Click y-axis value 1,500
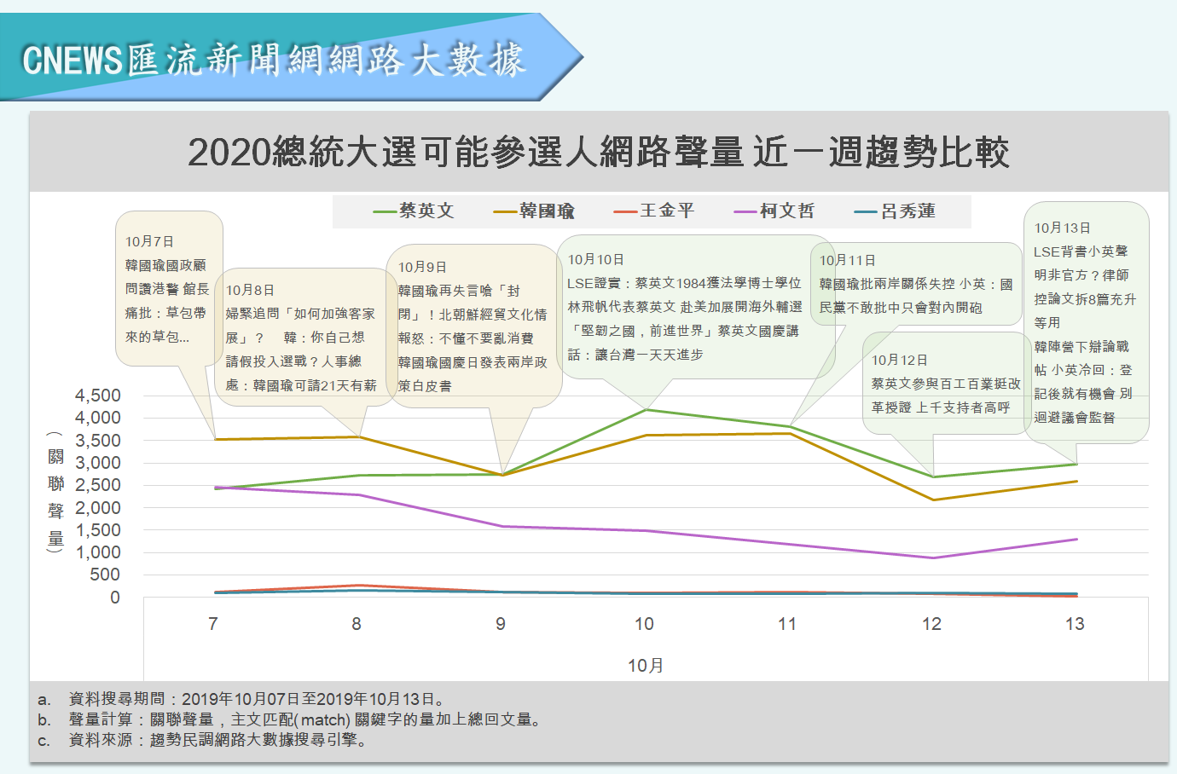The image size is (1177, 774). coord(98,530)
